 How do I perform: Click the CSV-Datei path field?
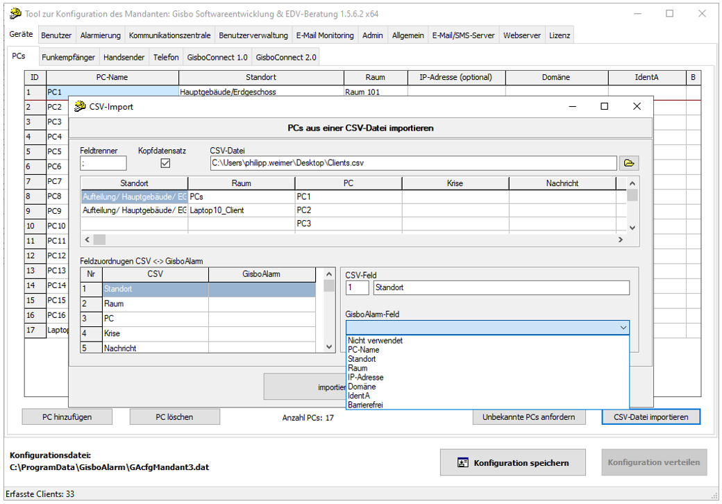pos(414,163)
